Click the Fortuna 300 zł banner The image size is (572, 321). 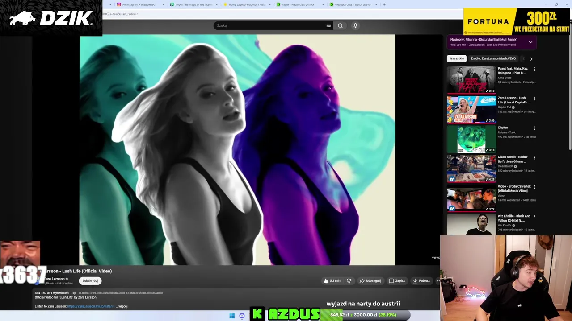point(517,21)
